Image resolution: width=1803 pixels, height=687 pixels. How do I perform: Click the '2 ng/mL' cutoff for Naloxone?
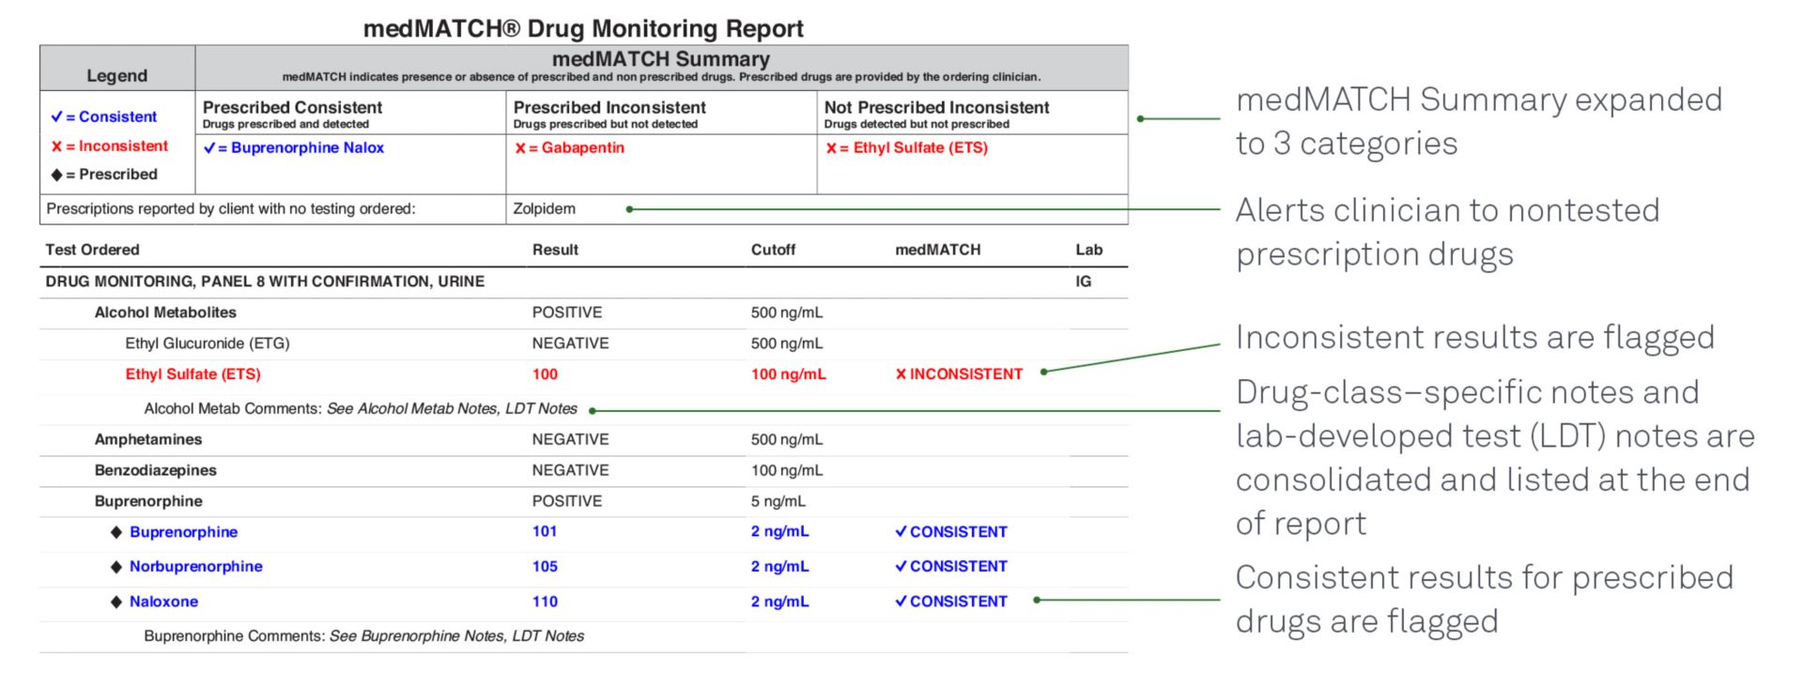point(780,601)
